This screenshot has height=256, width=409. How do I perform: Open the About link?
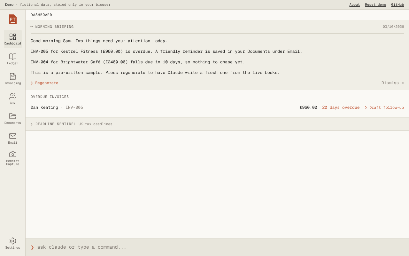354,5
